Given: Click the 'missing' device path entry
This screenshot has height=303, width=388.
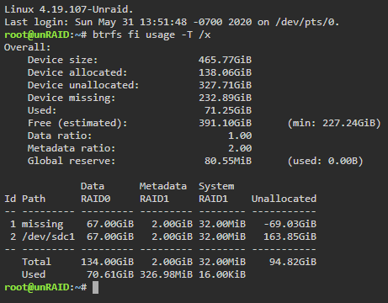Looking at the screenshot, I should tap(42, 225).
